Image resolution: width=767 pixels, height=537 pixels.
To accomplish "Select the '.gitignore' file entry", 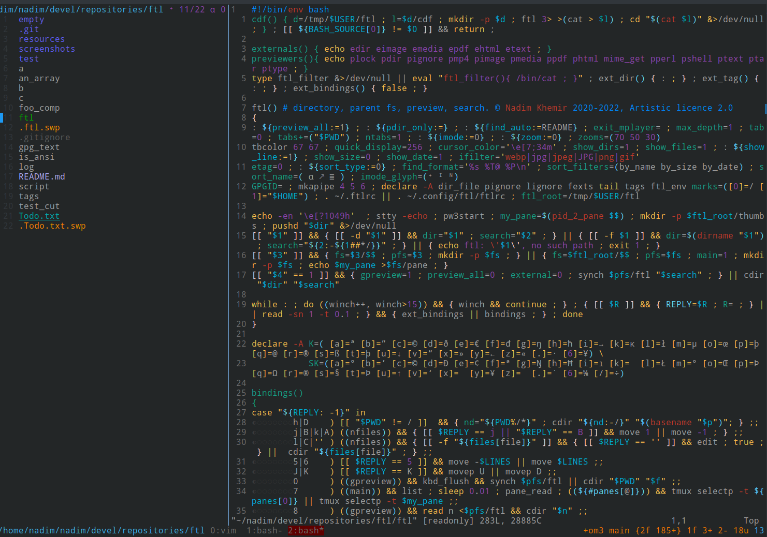I will tap(45, 138).
